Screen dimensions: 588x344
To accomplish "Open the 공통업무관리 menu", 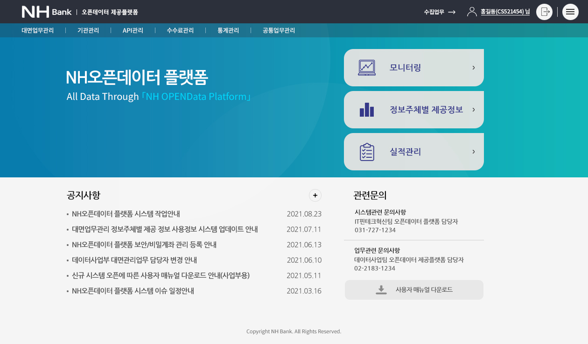I will click(279, 30).
